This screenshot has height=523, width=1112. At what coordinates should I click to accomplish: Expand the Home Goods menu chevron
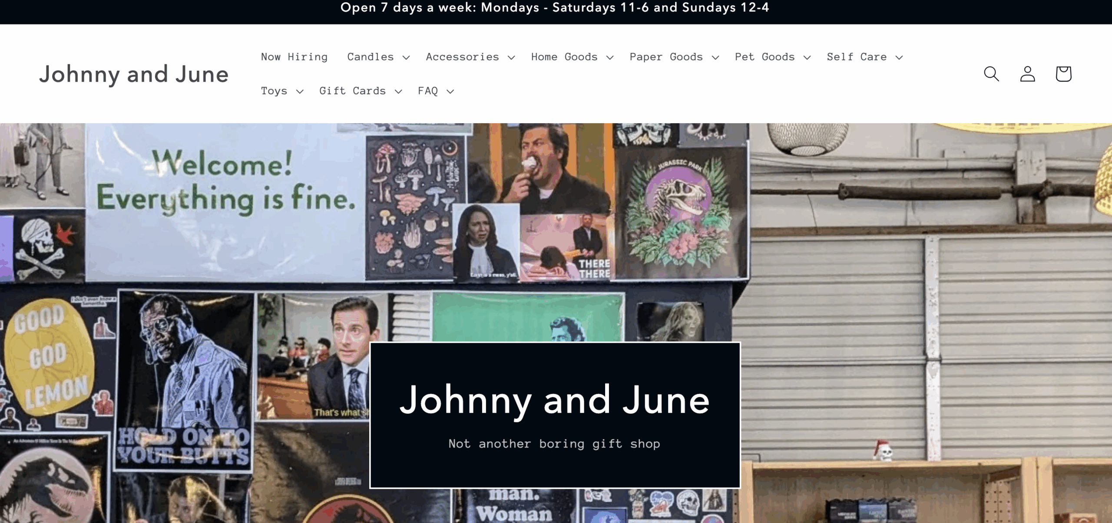610,57
